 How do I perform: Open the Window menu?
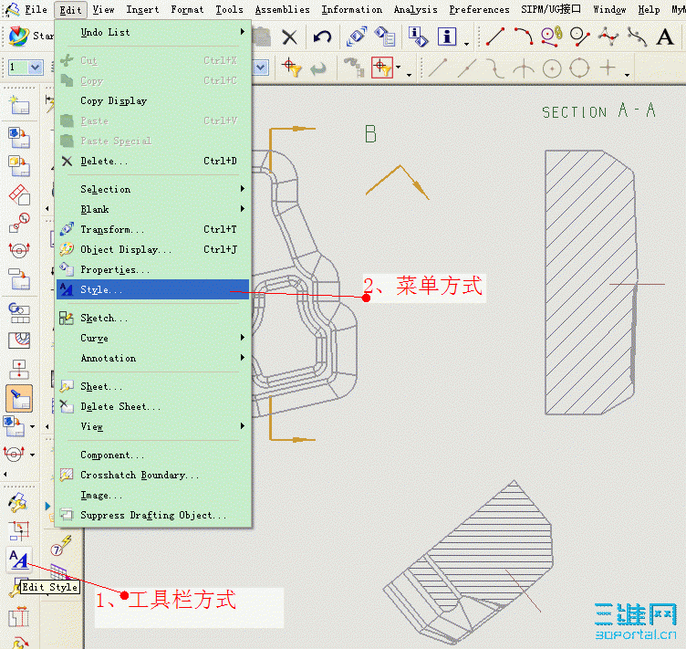point(609,9)
